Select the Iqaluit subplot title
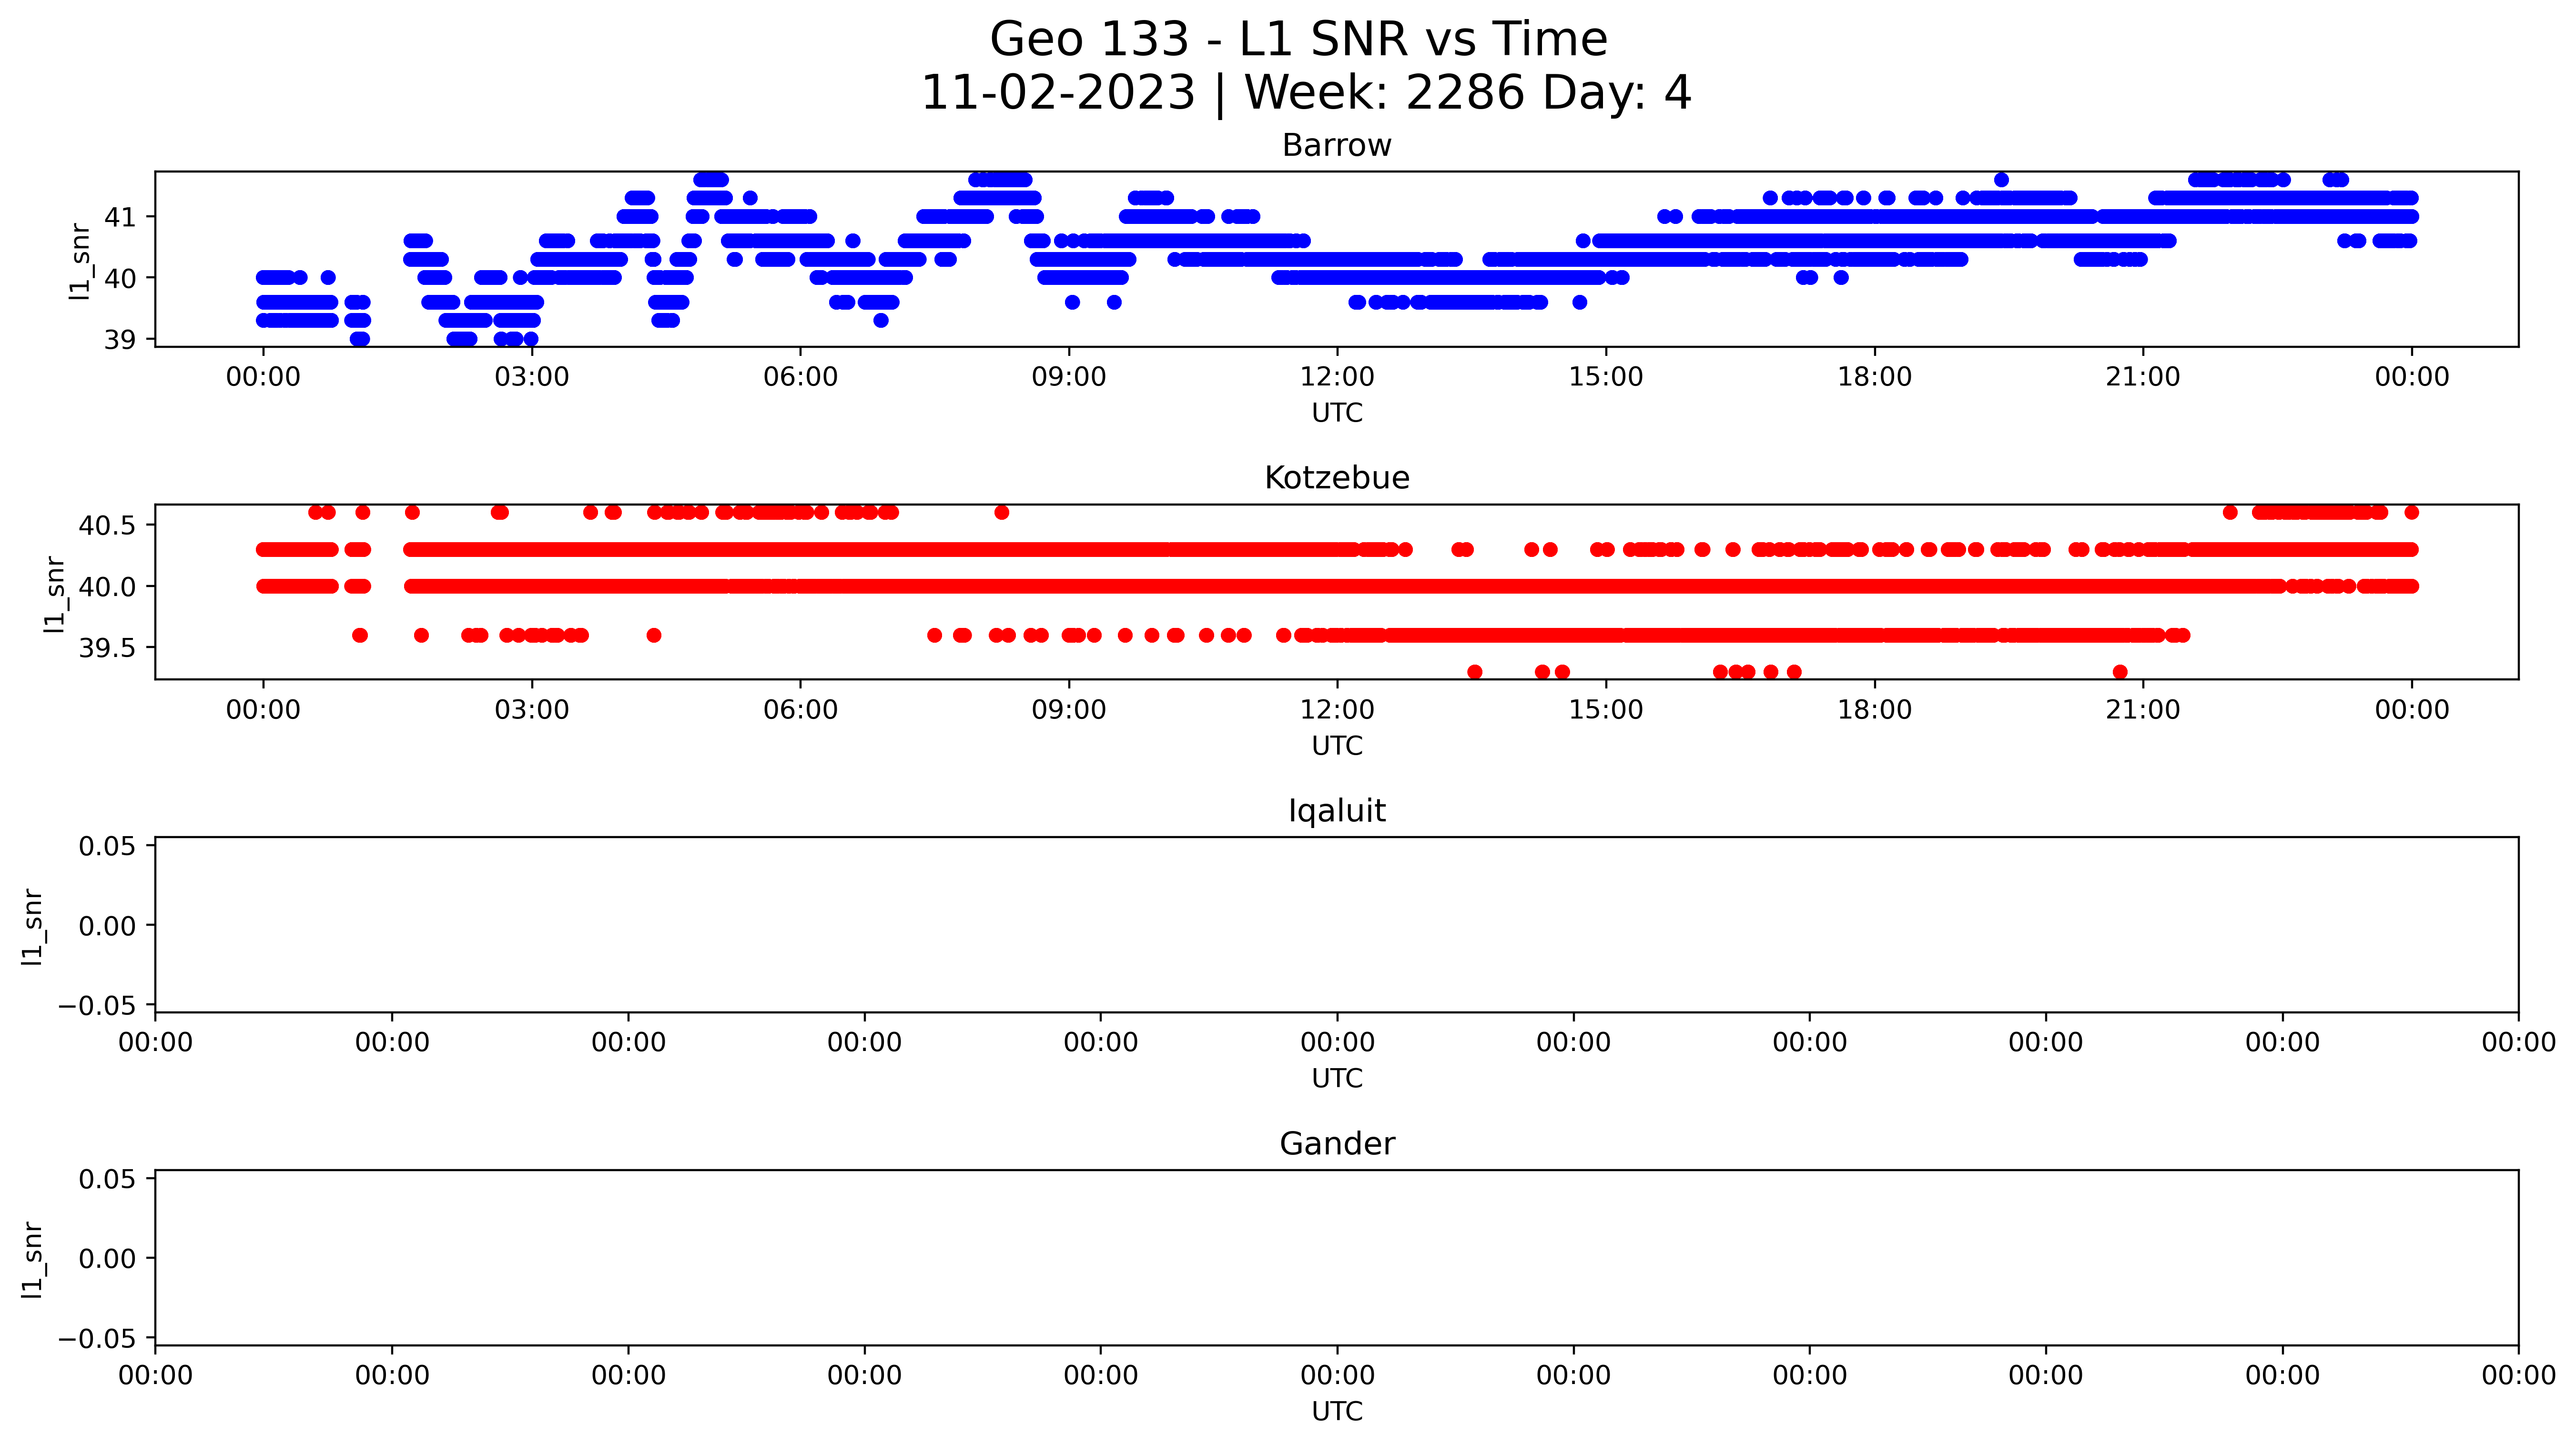This screenshot has width=2576, height=1445. [x=1337, y=811]
